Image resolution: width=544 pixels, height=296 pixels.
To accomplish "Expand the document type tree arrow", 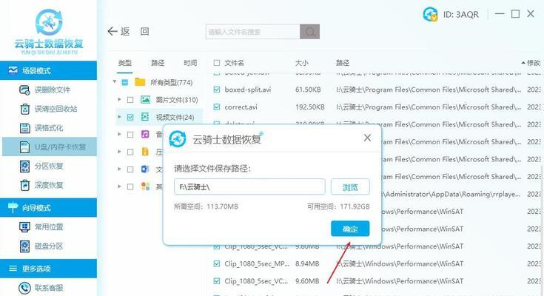I will point(119,169).
